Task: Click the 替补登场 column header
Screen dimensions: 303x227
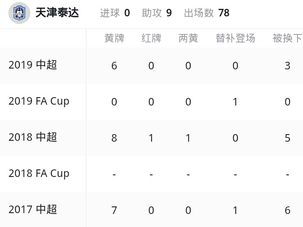Action: click(235, 38)
